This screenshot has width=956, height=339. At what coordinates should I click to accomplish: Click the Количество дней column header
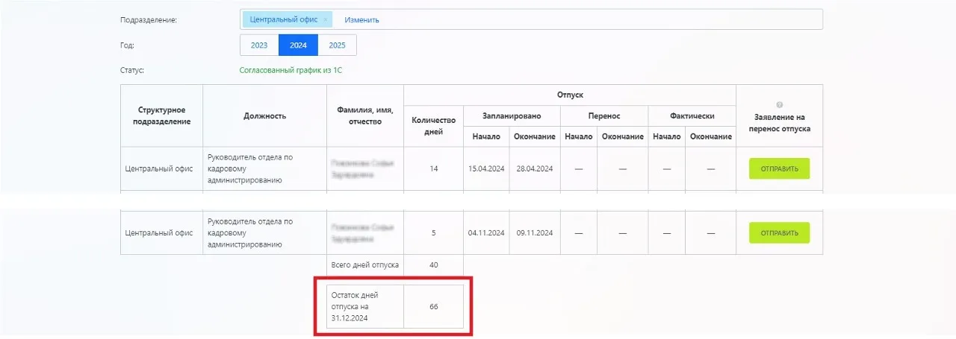[x=433, y=126]
